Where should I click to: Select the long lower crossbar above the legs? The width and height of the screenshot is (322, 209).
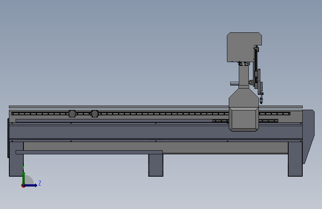click(89, 152)
